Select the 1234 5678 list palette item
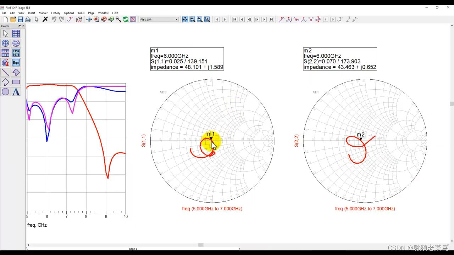Viewport: 454px width, 255px height. (x=16, y=53)
